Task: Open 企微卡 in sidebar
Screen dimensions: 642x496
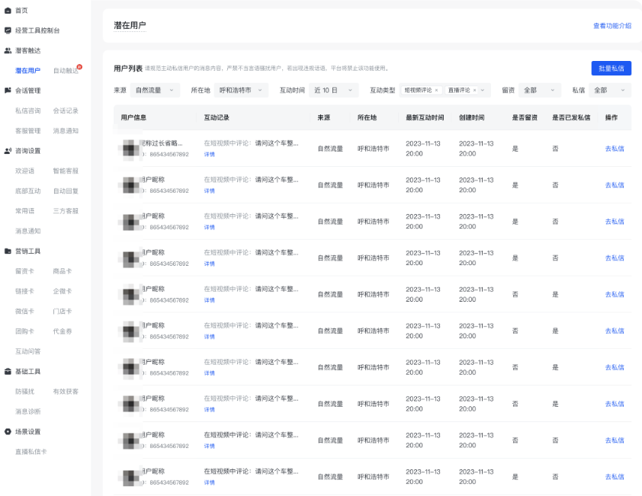Action: click(x=63, y=291)
